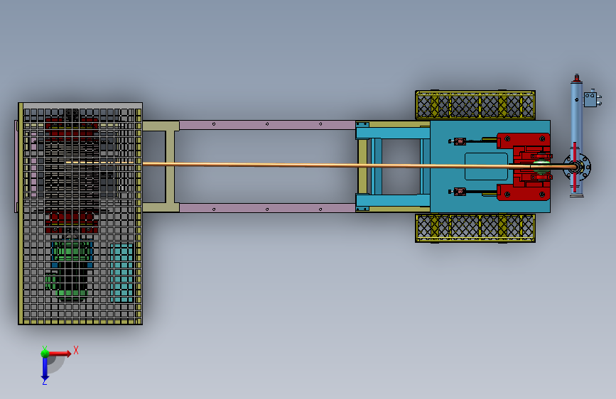The height and width of the screenshot is (399, 616).
Task: Select the lower purple frame rail
Action: 267,208
